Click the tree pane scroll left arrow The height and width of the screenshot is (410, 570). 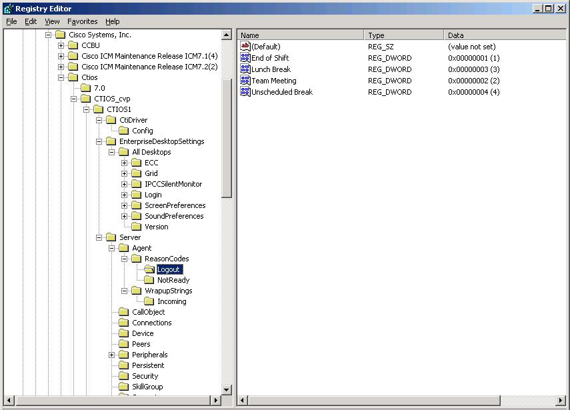(9, 400)
